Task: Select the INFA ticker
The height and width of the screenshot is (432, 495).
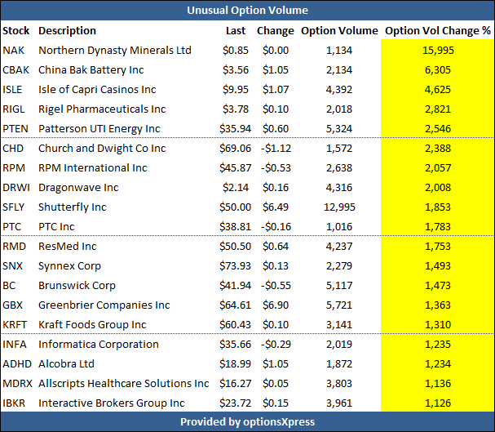Action: coord(15,344)
